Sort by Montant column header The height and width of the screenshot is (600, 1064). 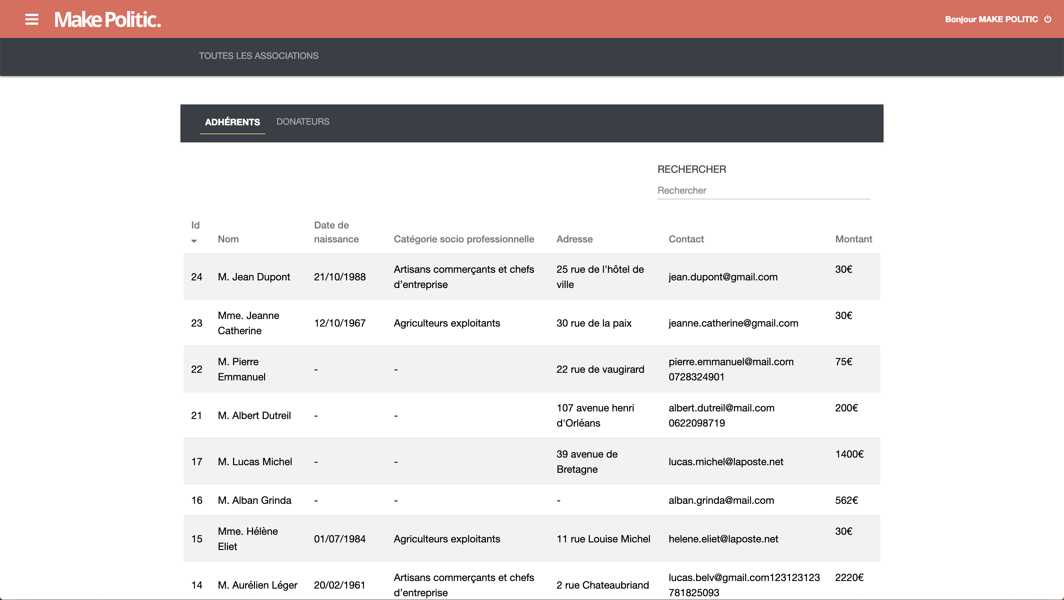coord(853,239)
